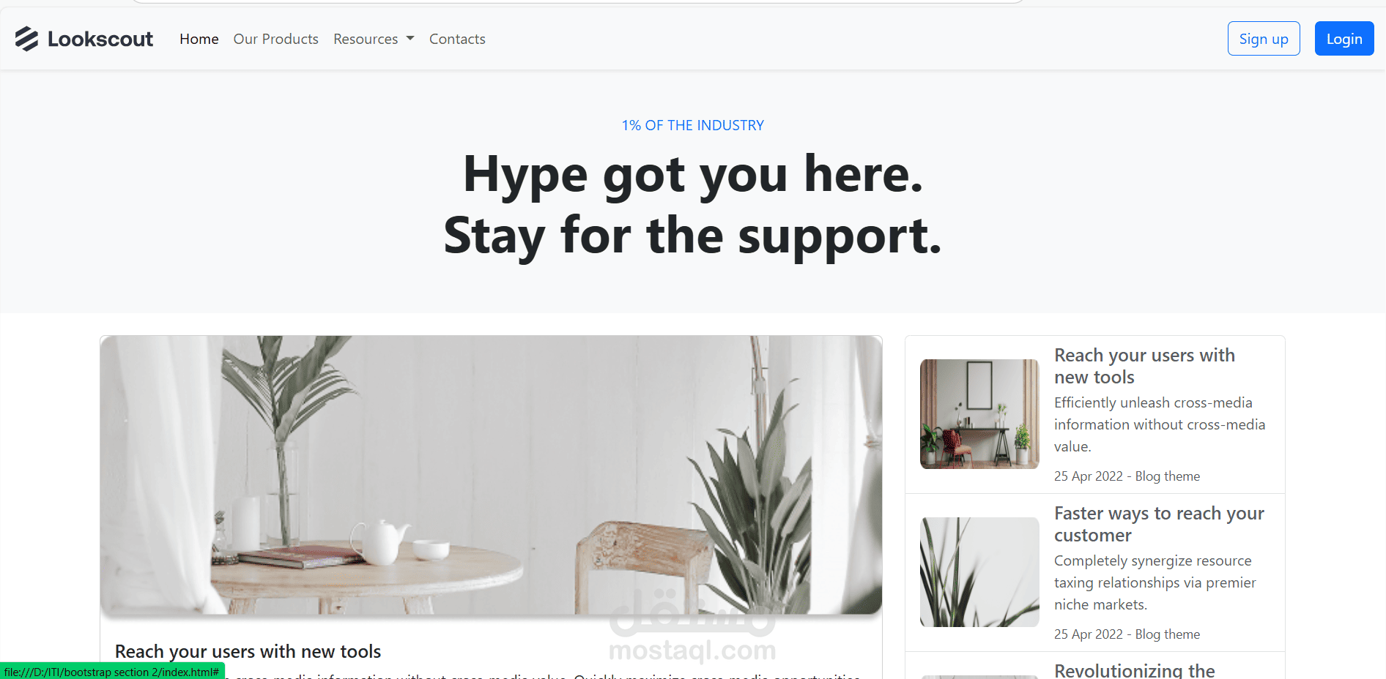Click the Lookscout logo icon

tap(26, 39)
